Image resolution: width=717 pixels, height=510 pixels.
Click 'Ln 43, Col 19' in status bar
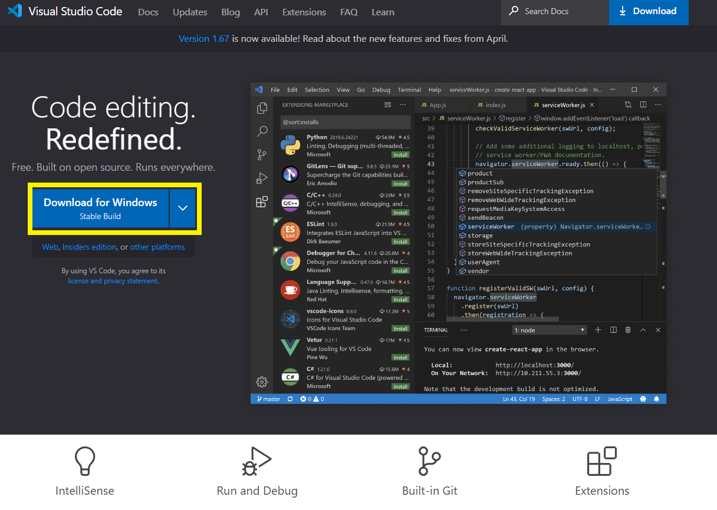[x=519, y=399]
